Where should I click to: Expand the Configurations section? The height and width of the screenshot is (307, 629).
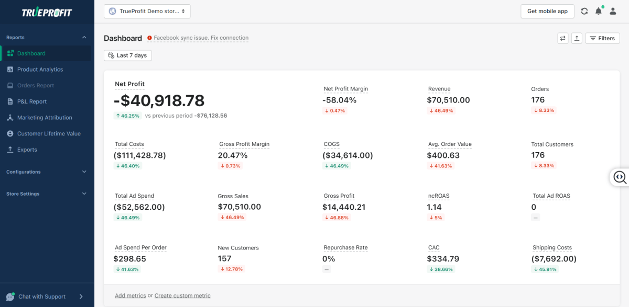coord(84,172)
